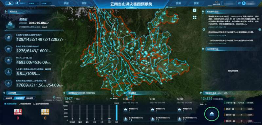Screen dimensions: 262x125
Task: Click the circular flood gauge icon
Action: [x=212, y=114]
